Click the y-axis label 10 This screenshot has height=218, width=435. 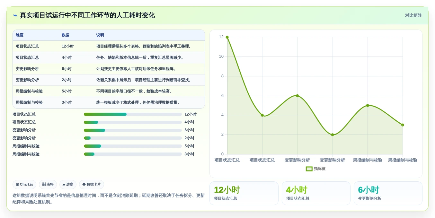(221, 57)
